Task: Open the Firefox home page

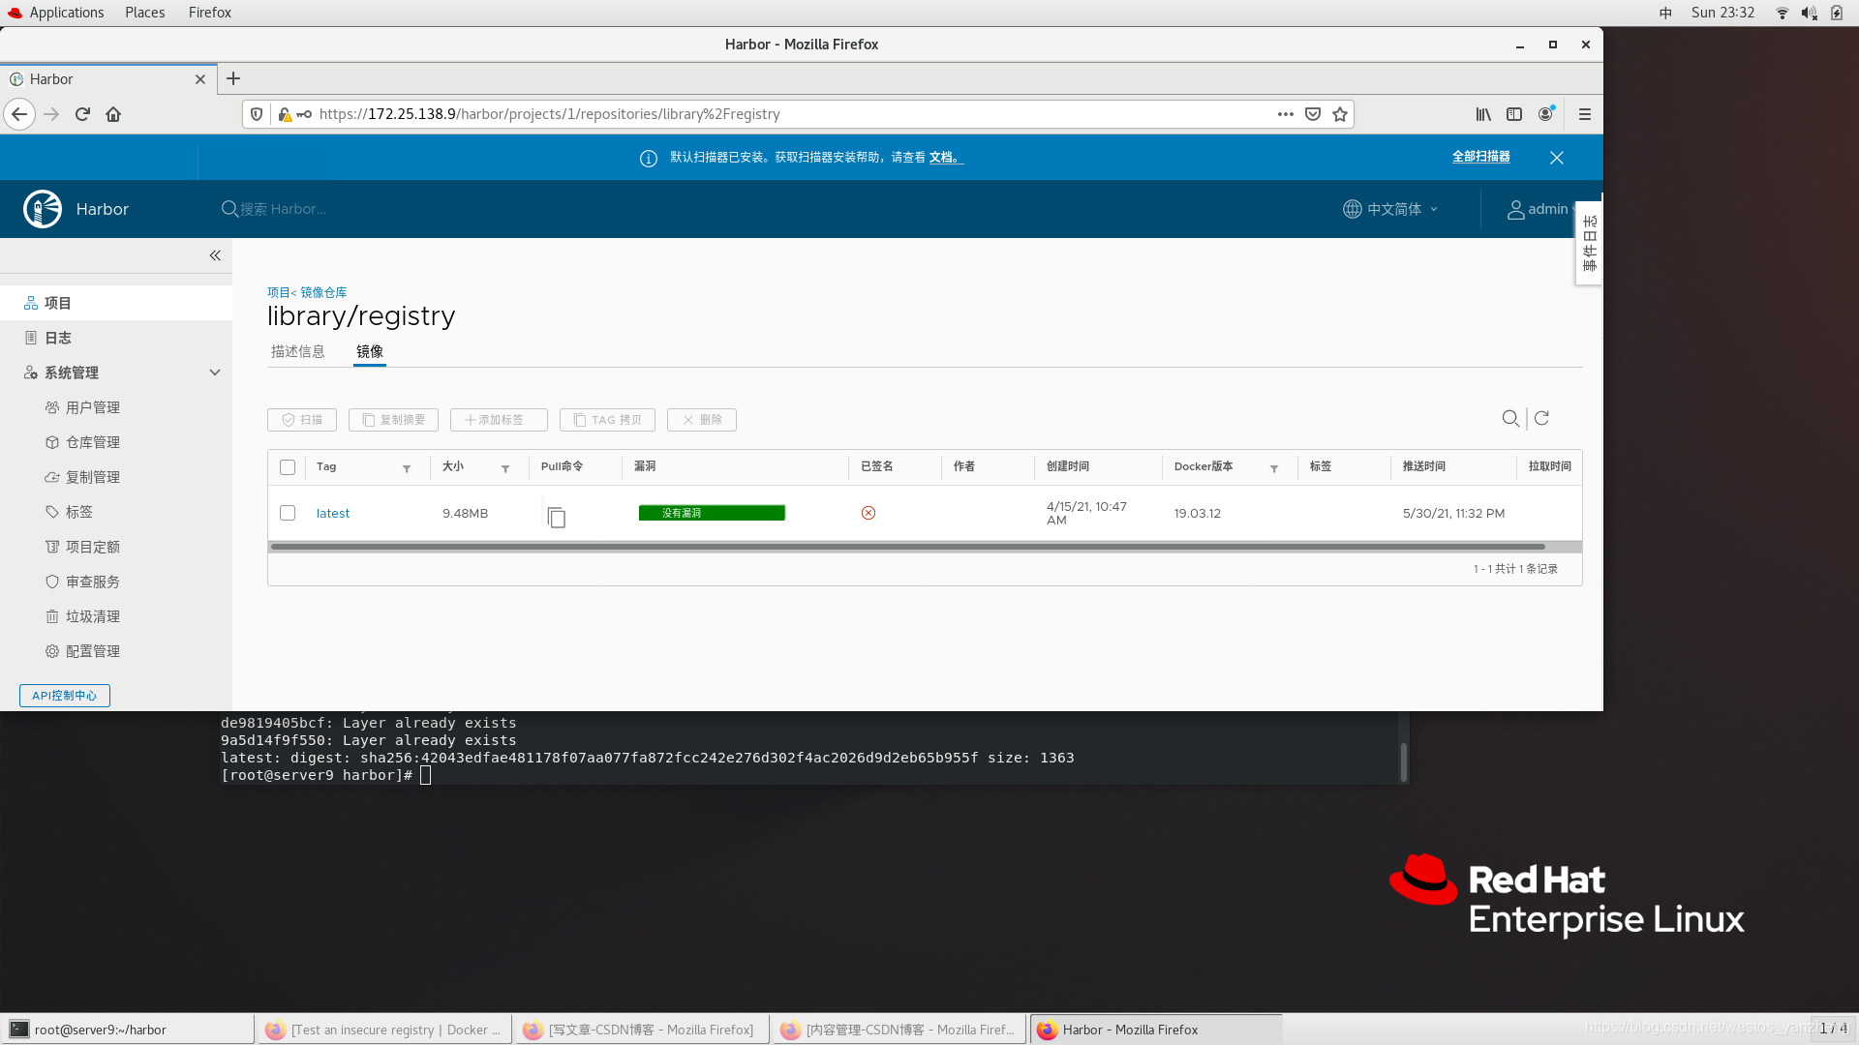Action: pyautogui.click(x=113, y=114)
